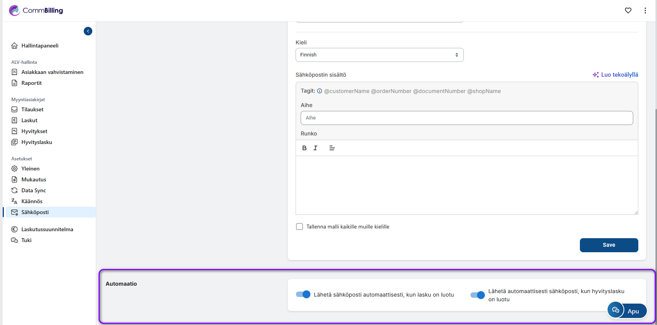Viewport: 657px width, 325px height.
Task: Toggle italic text formatting
Action: 315,148
